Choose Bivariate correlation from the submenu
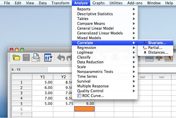Screen dimensions: 176x118 [x=155, y=43]
